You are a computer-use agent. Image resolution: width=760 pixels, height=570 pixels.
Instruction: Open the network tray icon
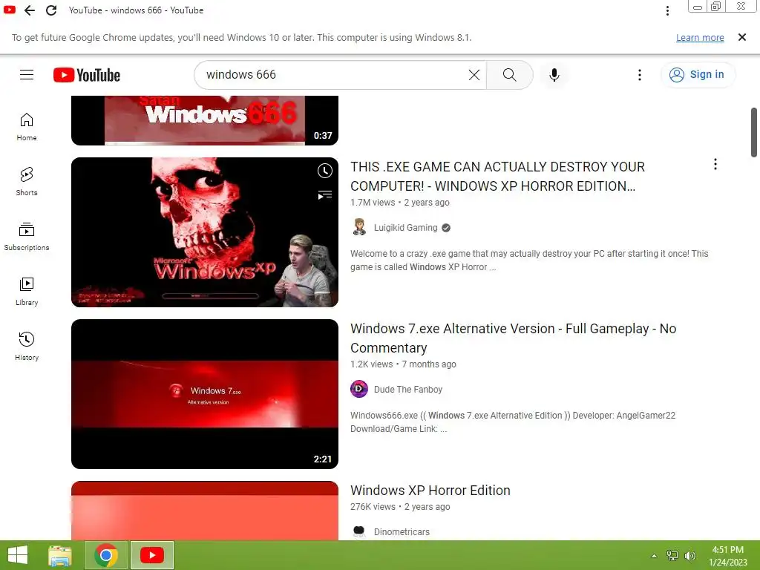click(672, 555)
